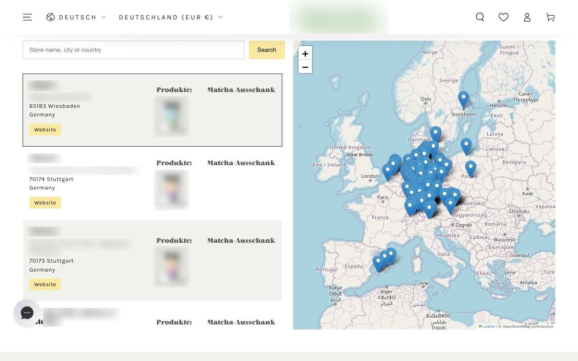Select the '70174 Stuttgart' address text
This screenshot has width=578, height=361.
click(x=51, y=179)
